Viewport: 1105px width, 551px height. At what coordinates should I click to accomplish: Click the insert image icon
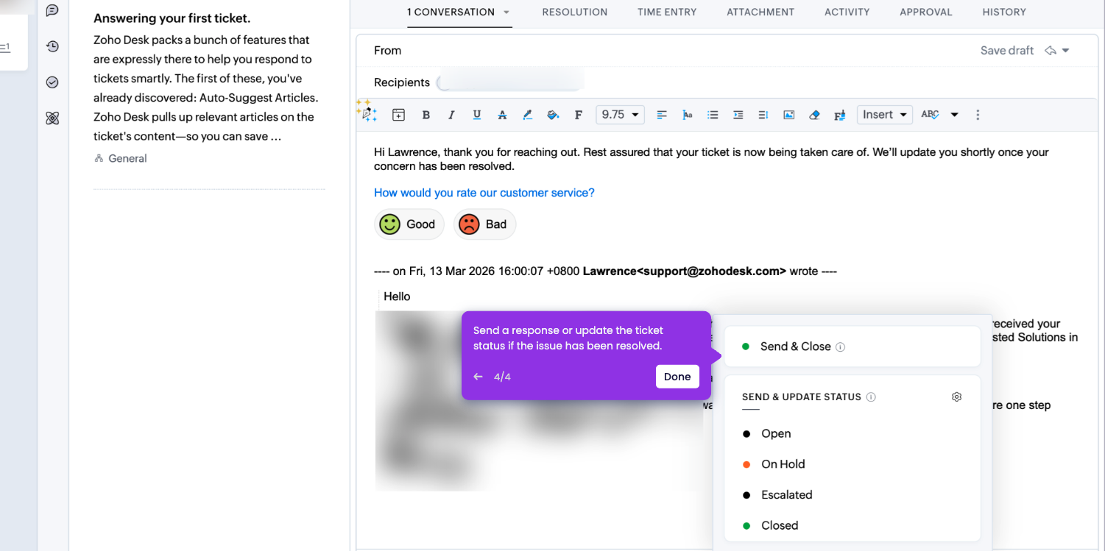point(788,115)
